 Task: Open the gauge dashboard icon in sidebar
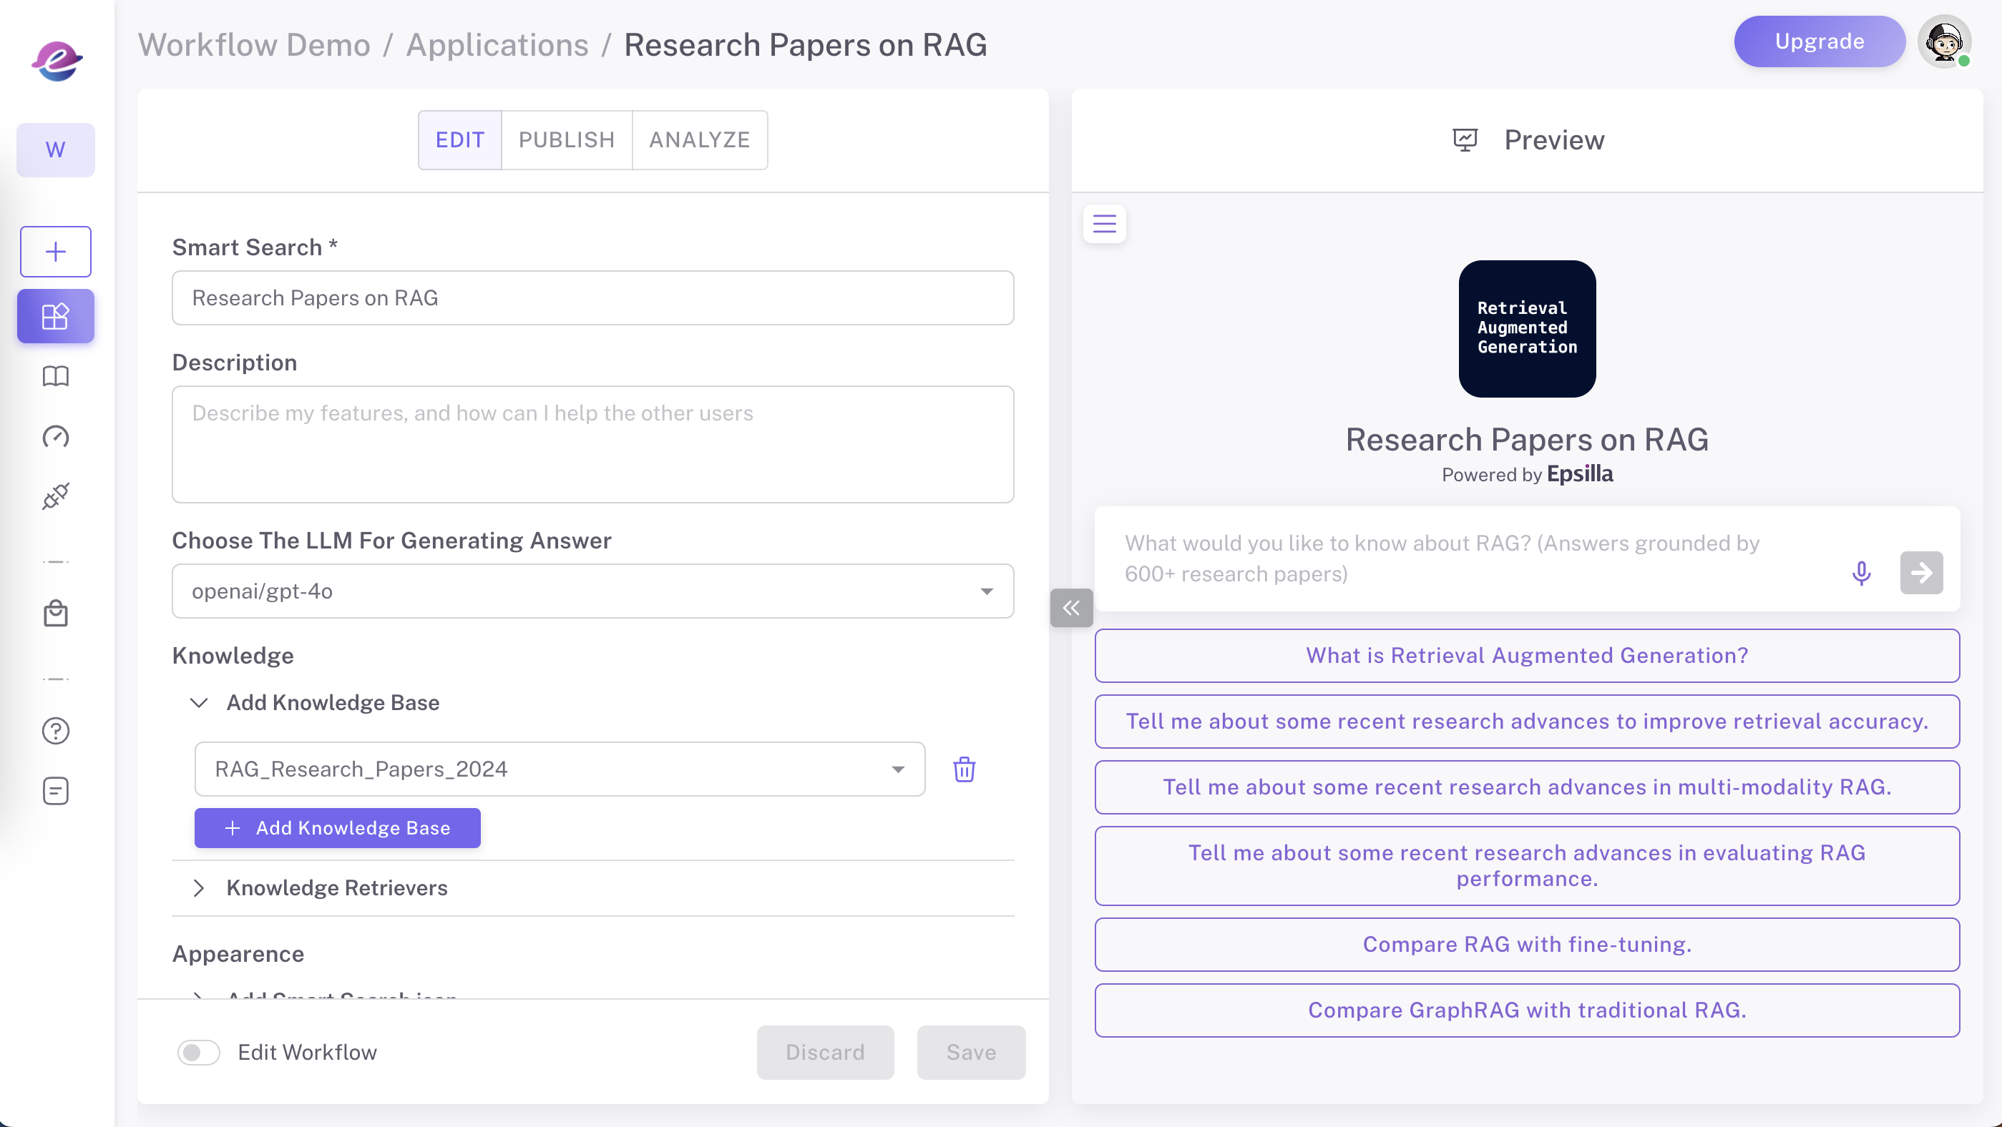coord(55,436)
